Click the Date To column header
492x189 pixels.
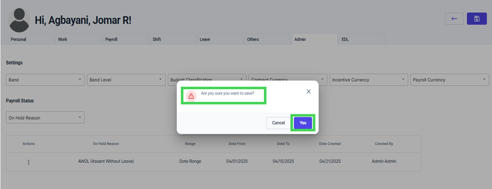[x=283, y=144]
